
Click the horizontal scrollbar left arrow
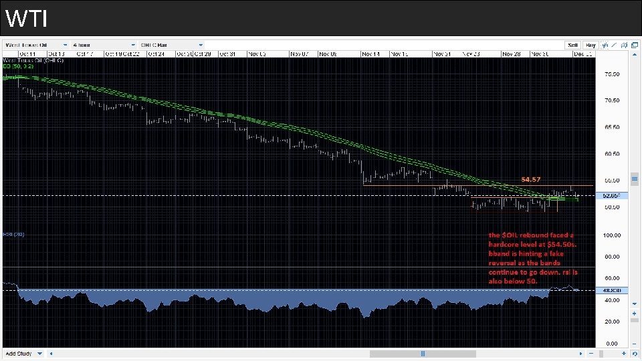(51, 354)
